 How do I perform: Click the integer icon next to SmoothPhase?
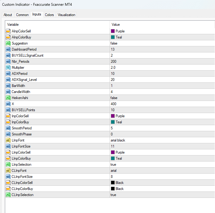coord(8,134)
